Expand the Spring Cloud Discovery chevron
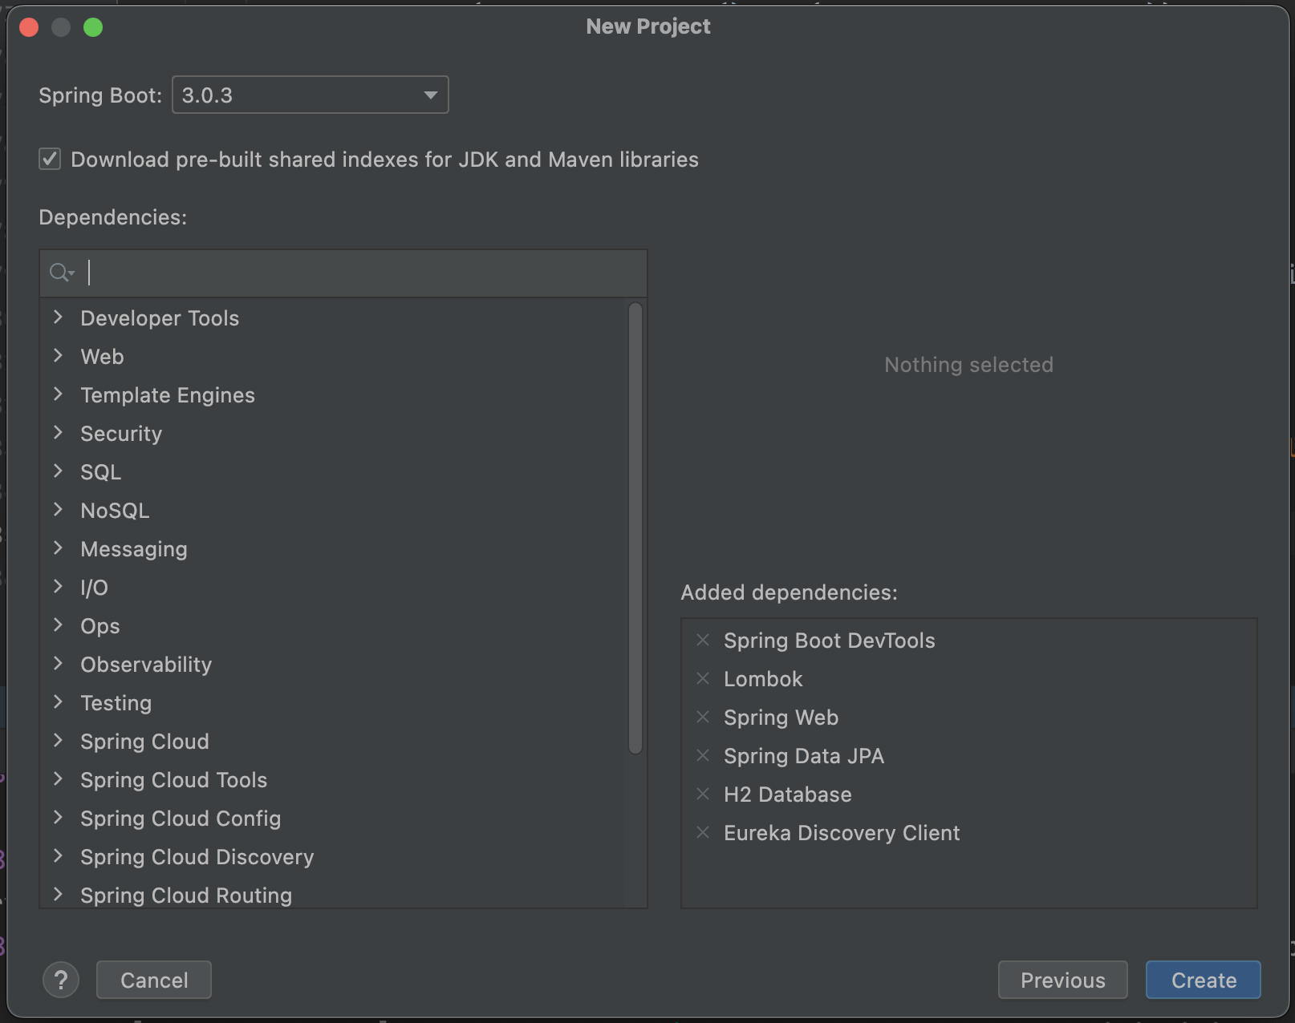1295x1023 pixels. pos(58,856)
